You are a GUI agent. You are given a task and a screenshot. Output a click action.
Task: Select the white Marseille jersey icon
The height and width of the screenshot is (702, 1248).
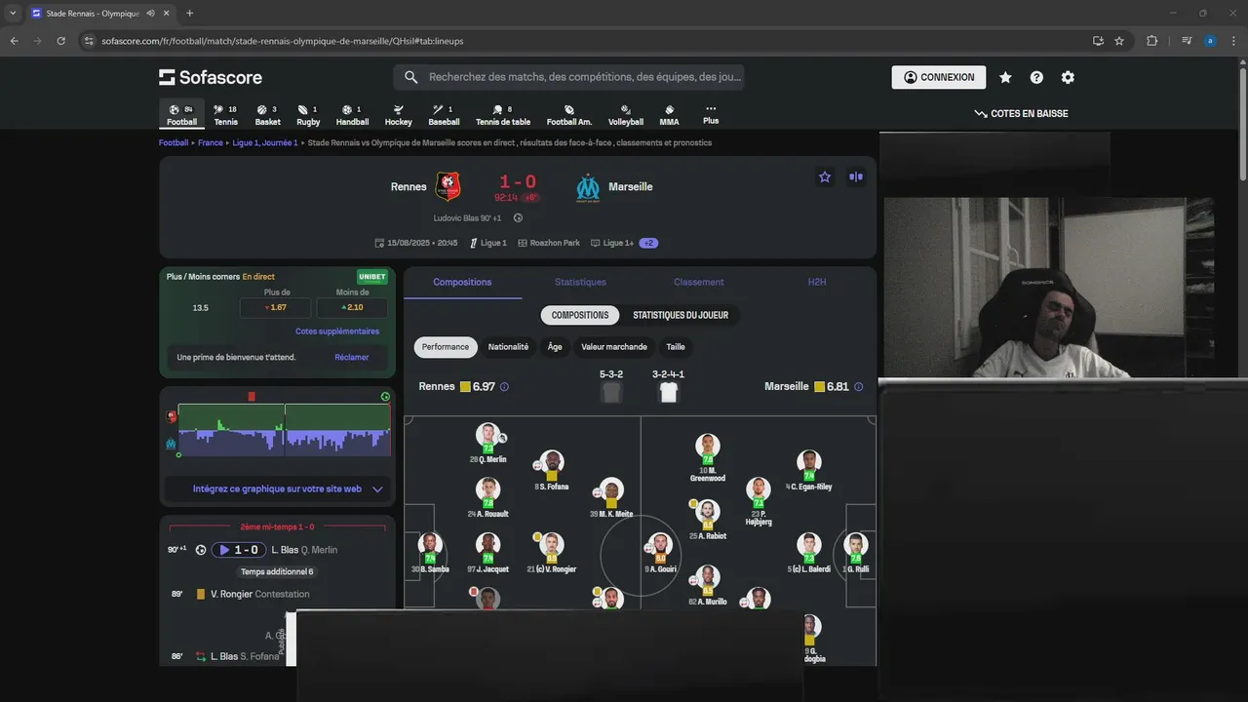coord(668,392)
